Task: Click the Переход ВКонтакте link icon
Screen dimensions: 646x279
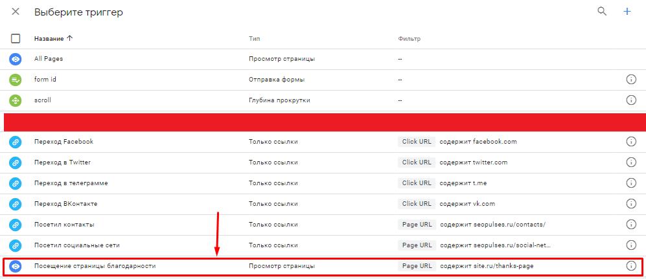Action: click(16, 204)
